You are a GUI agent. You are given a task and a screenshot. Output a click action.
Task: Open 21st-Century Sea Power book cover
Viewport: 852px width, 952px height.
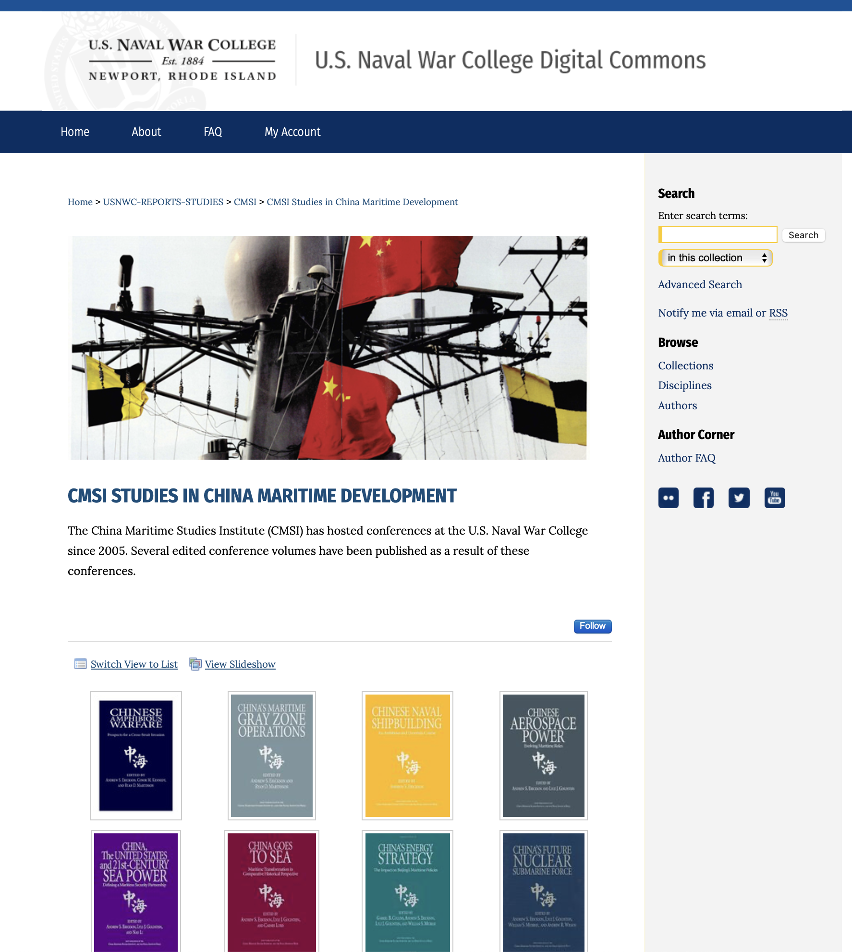[136, 891]
